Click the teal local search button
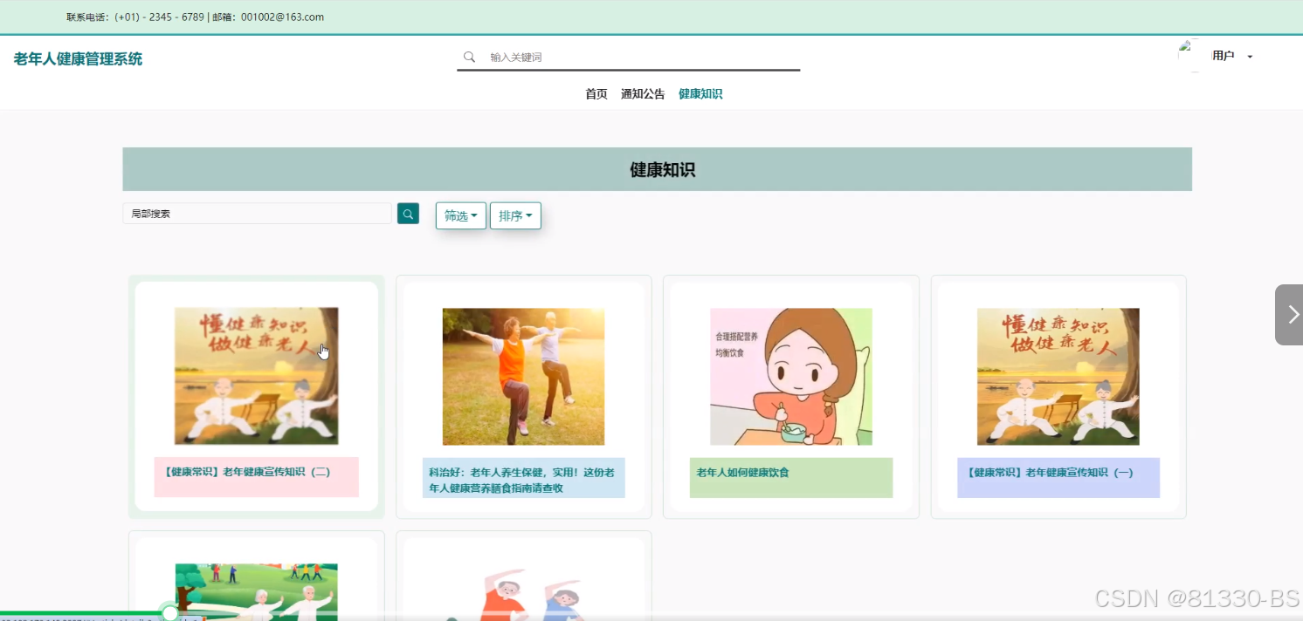The height and width of the screenshot is (621, 1303). pos(408,214)
